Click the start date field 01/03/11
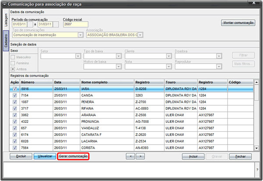 pos(19,24)
